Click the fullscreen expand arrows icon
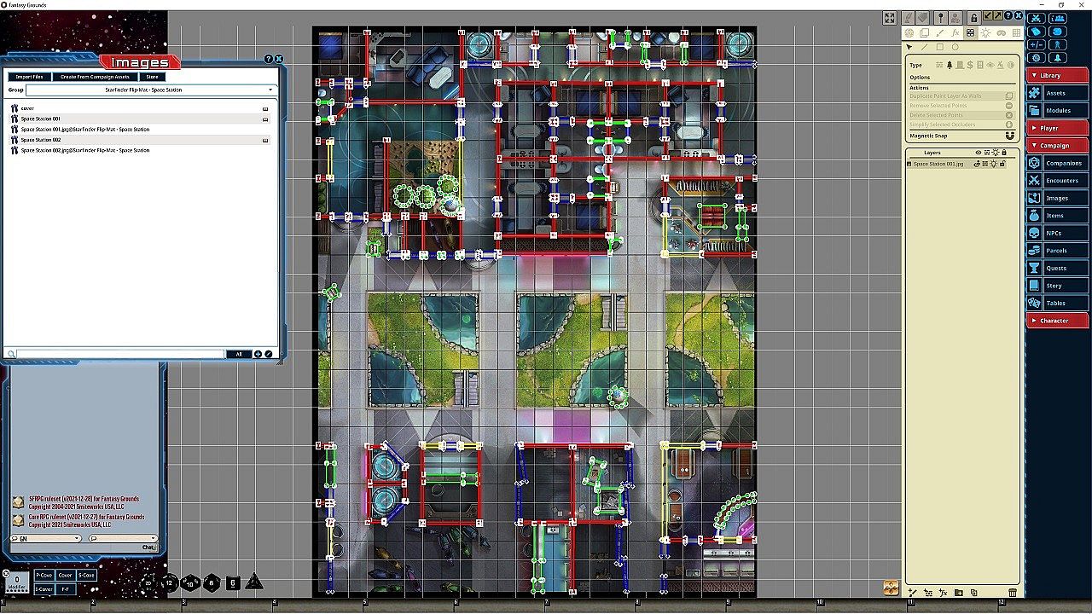The image size is (1092, 614). coord(890,18)
